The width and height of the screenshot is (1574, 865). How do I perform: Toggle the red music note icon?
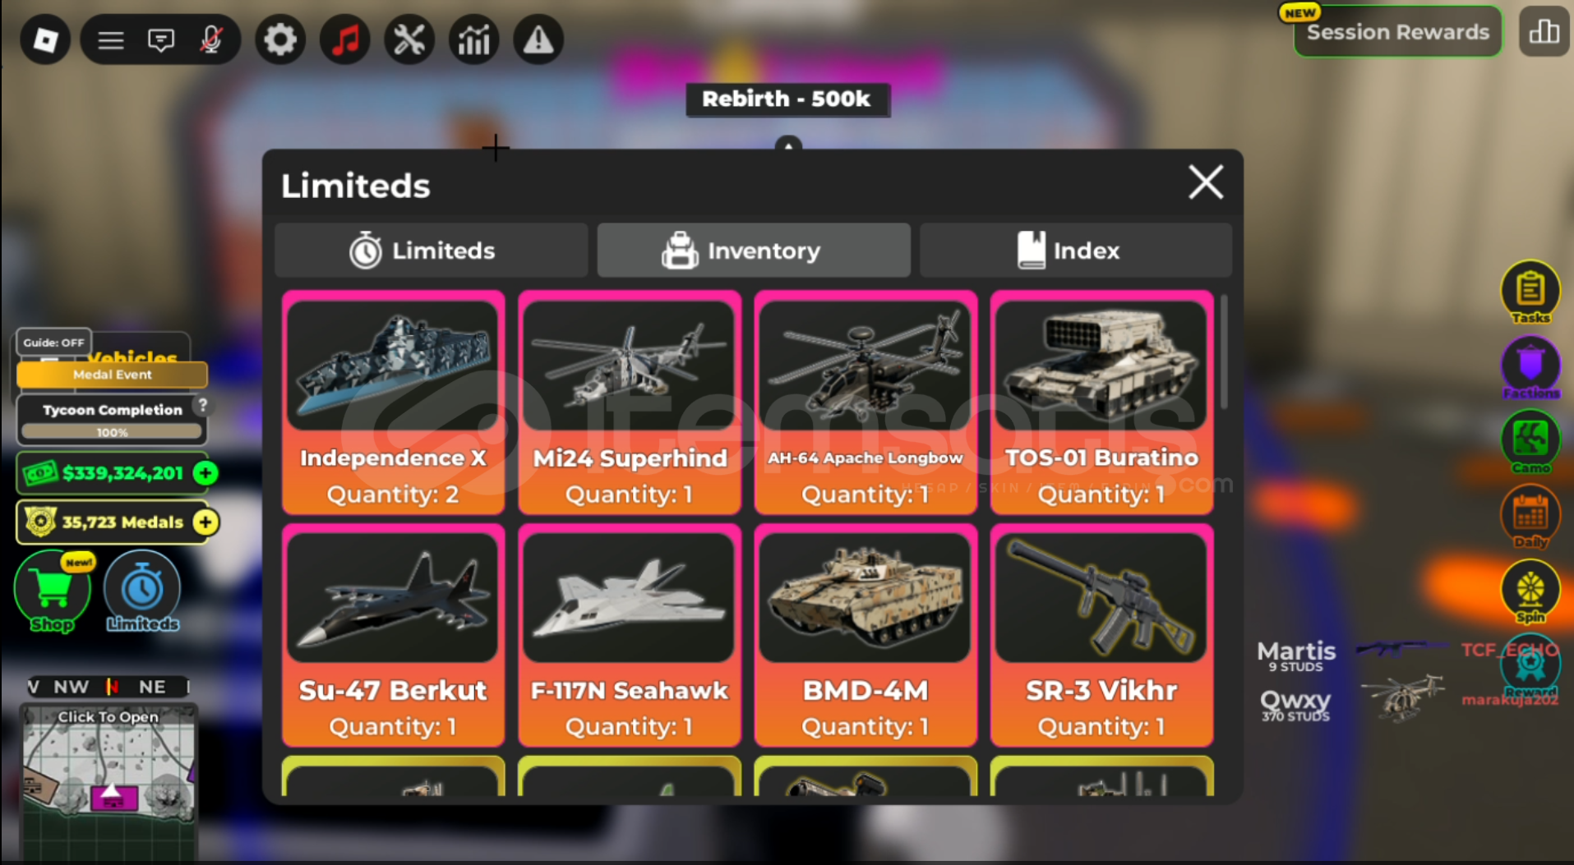[344, 39]
